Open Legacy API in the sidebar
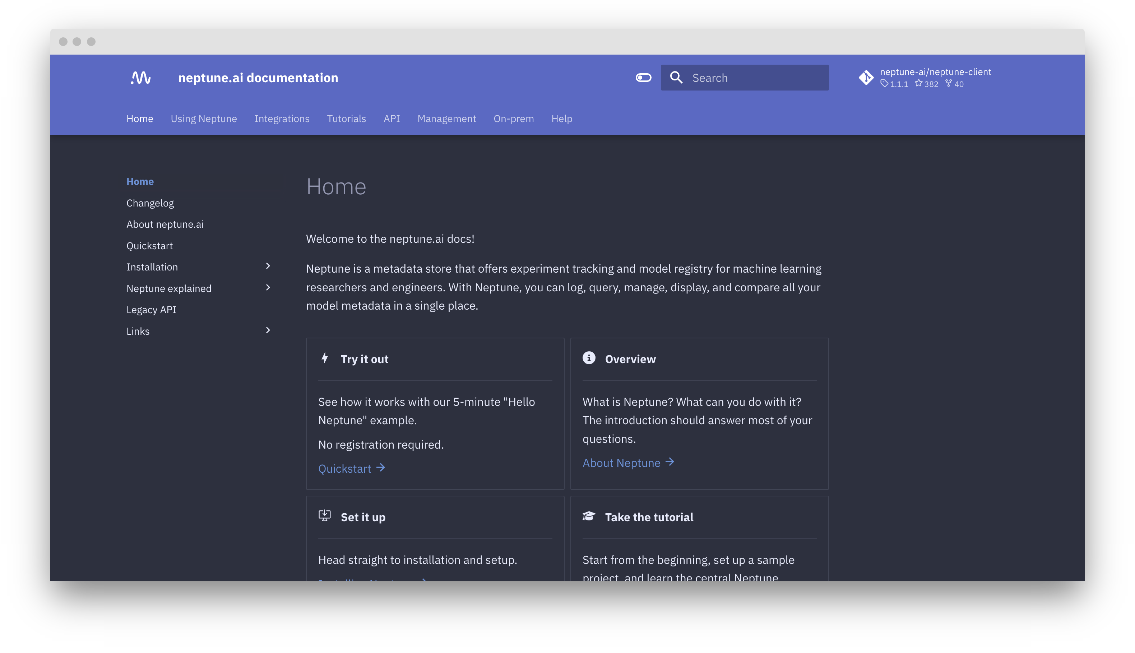Viewport: 1135px width, 653px height. point(151,310)
